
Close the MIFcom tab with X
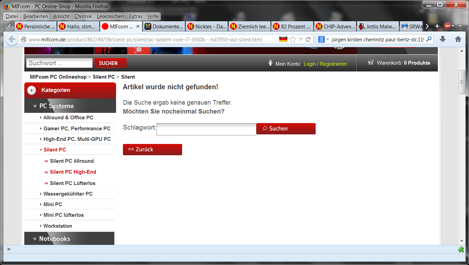click(138, 26)
